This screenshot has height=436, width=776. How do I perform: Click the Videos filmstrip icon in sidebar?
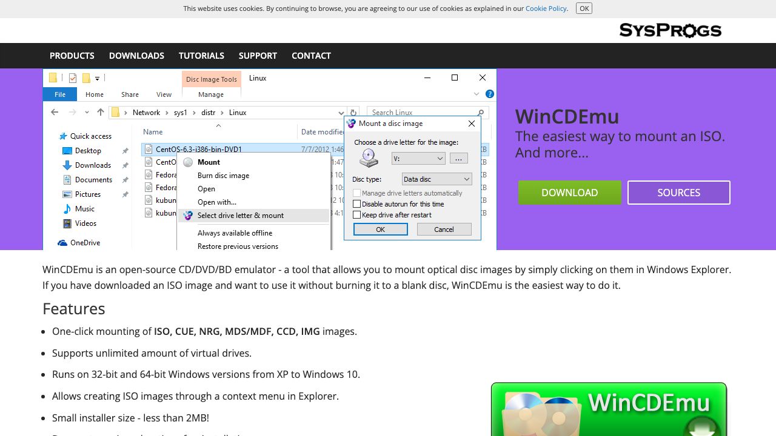(x=67, y=223)
